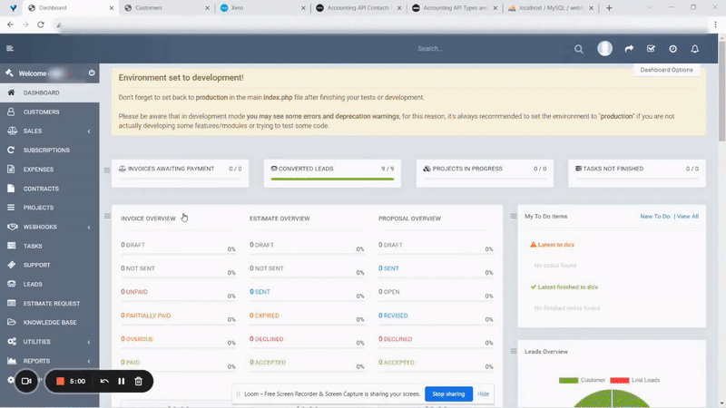Click the power icon beside Welcome
726x408 pixels.
(92, 73)
